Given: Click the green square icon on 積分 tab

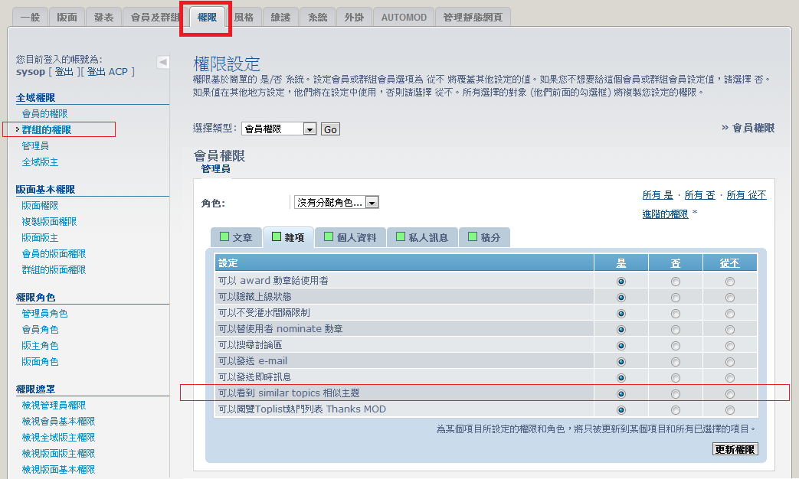Looking at the screenshot, I should (473, 237).
